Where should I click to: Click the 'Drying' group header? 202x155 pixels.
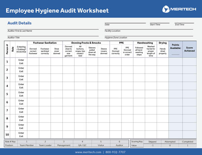pyautogui.click(x=163, y=43)
